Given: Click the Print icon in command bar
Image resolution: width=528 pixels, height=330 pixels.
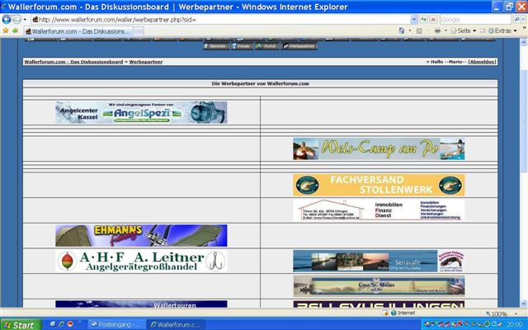Looking at the screenshot, I should (x=438, y=31).
